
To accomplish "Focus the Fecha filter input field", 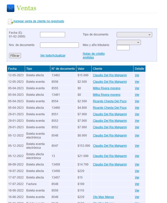I will pos(53,34).
